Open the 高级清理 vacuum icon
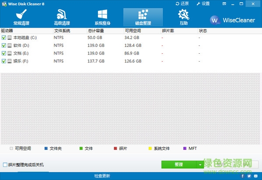 [x=62, y=14]
